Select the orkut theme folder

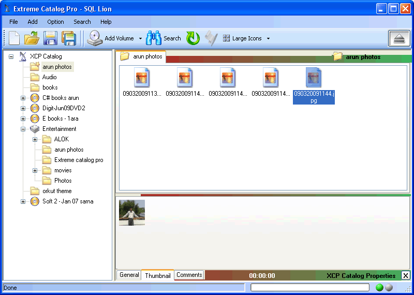click(57, 191)
